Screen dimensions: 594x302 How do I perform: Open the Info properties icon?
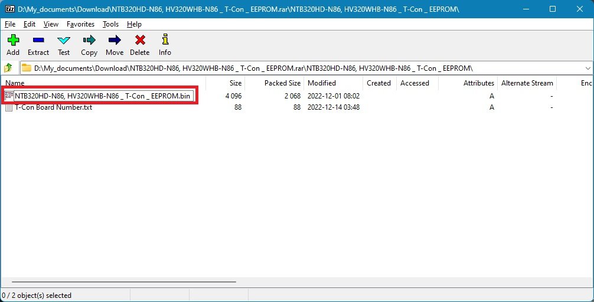coord(165,41)
